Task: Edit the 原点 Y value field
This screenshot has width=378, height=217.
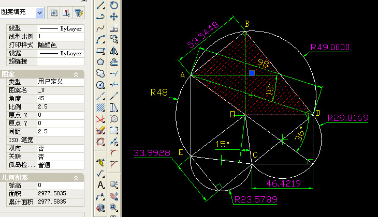Action: (x=61, y=123)
